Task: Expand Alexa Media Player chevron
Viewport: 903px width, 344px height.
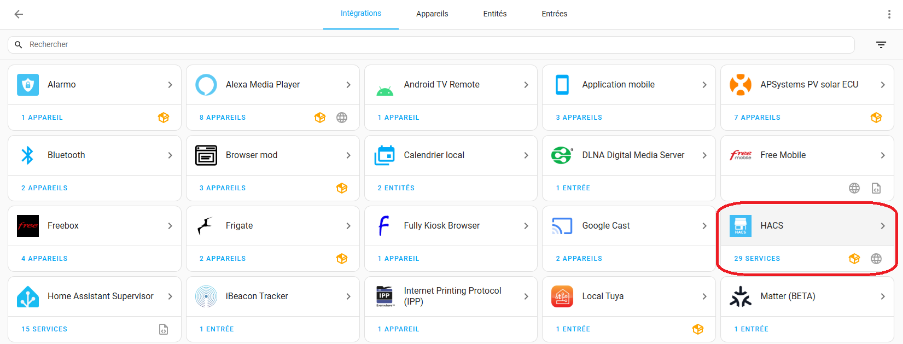Action: tap(348, 85)
